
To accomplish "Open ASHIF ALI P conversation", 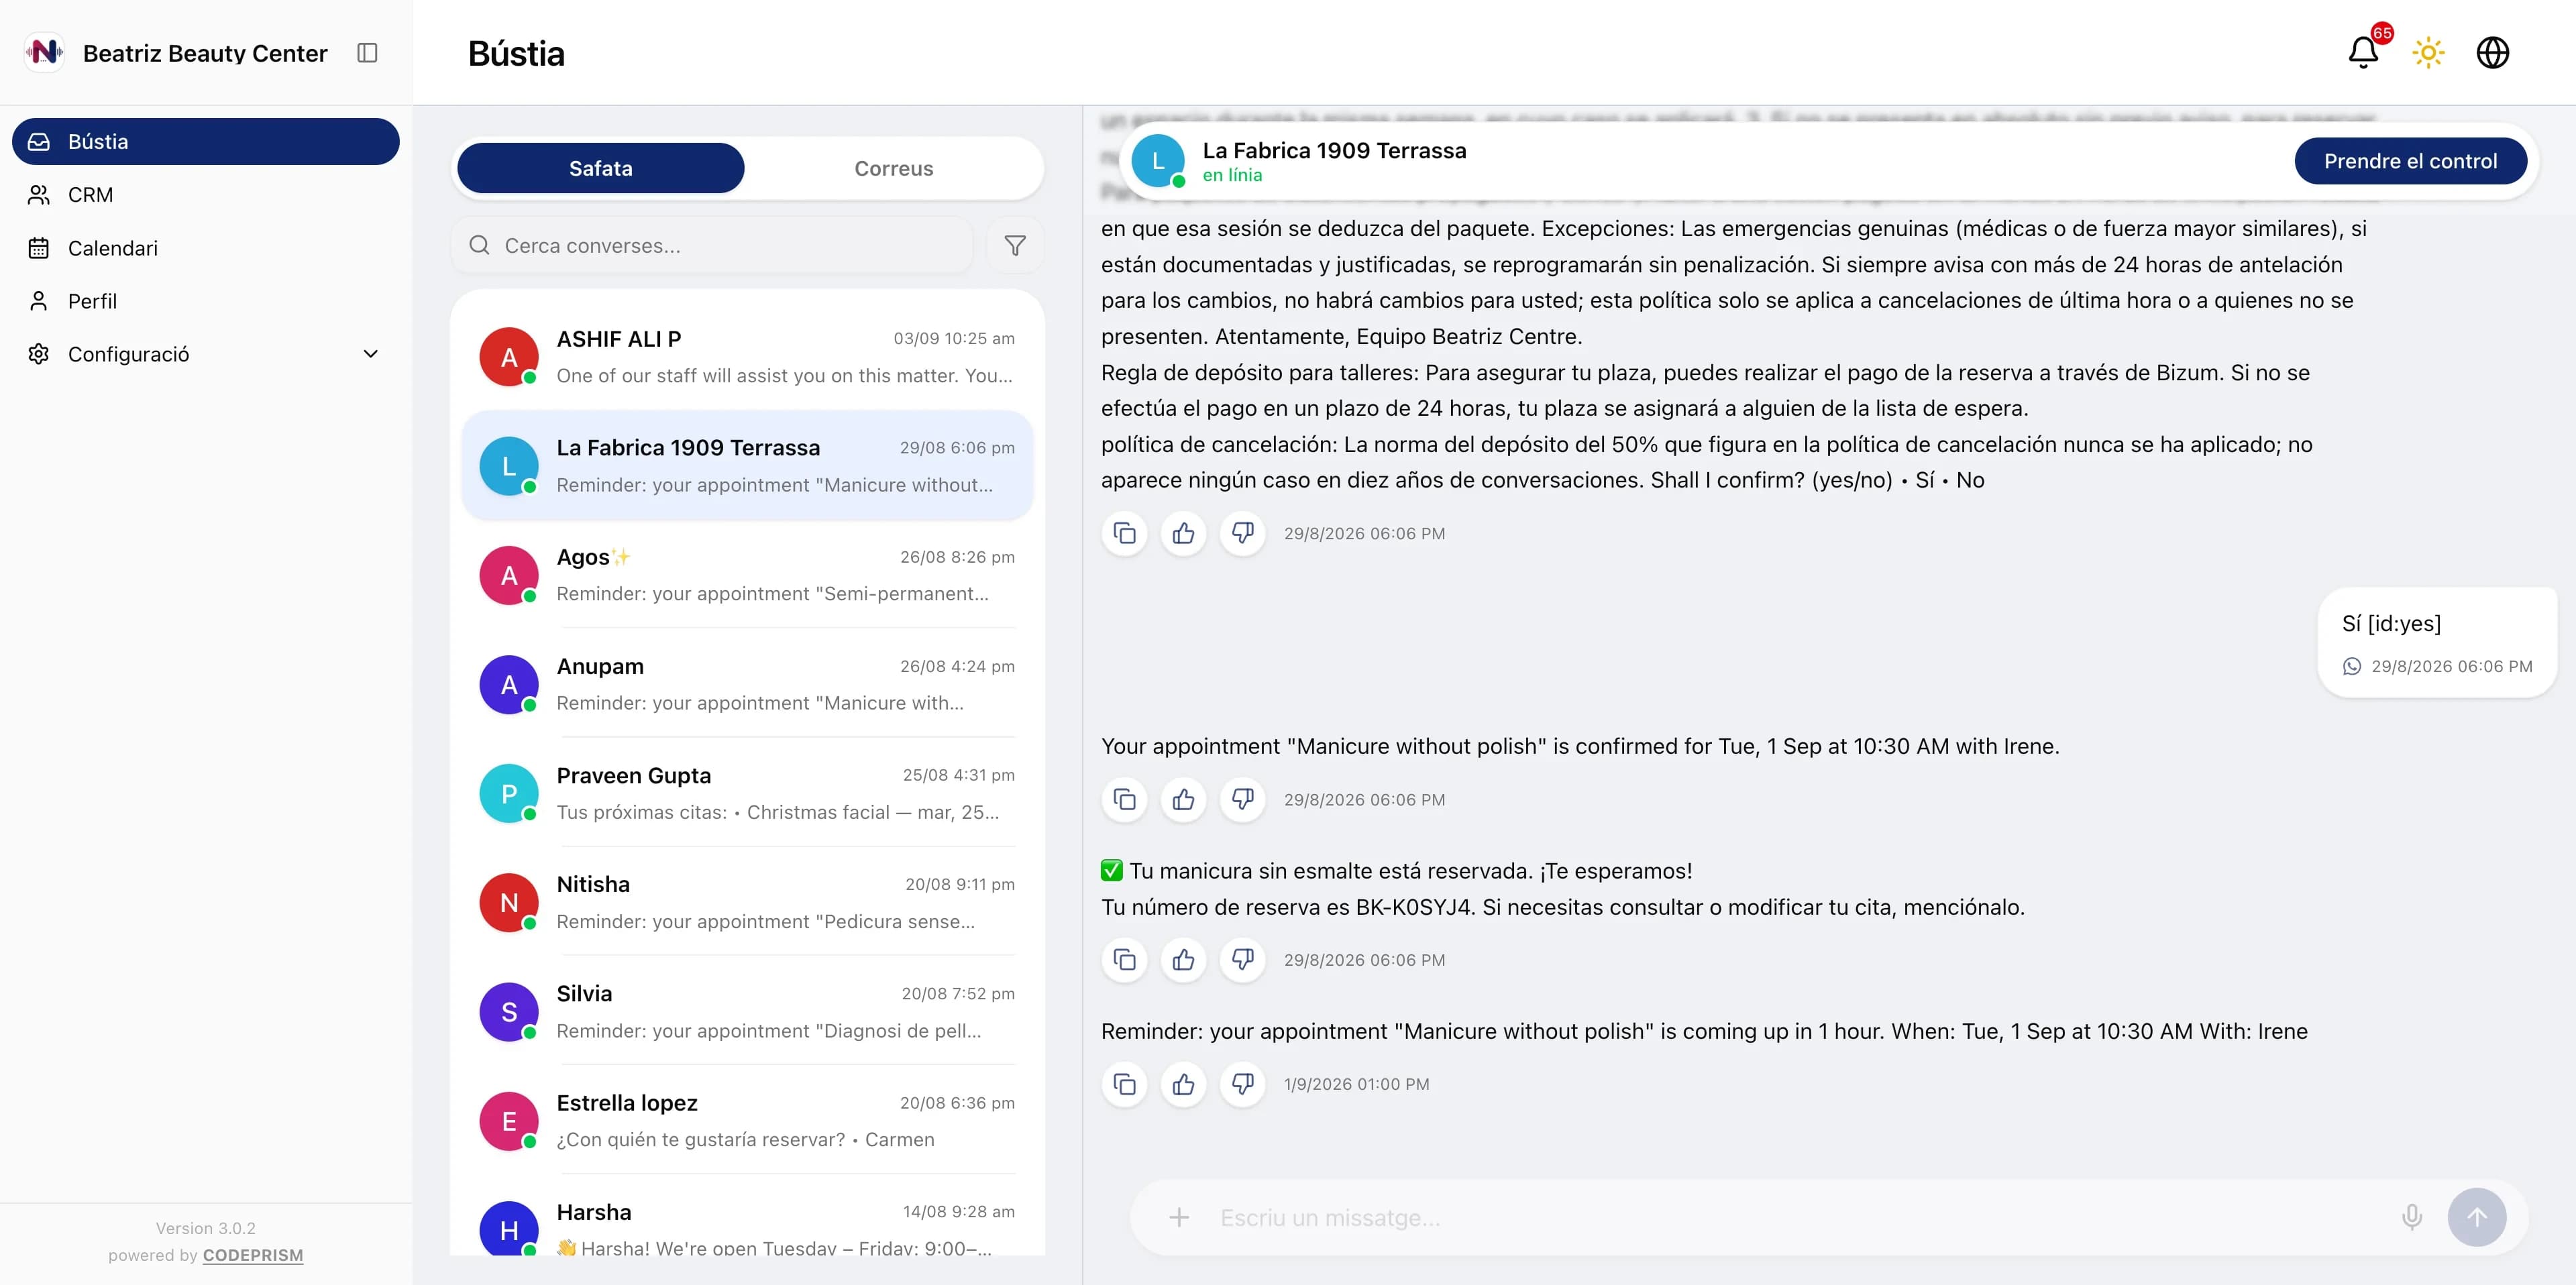I will click(748, 357).
